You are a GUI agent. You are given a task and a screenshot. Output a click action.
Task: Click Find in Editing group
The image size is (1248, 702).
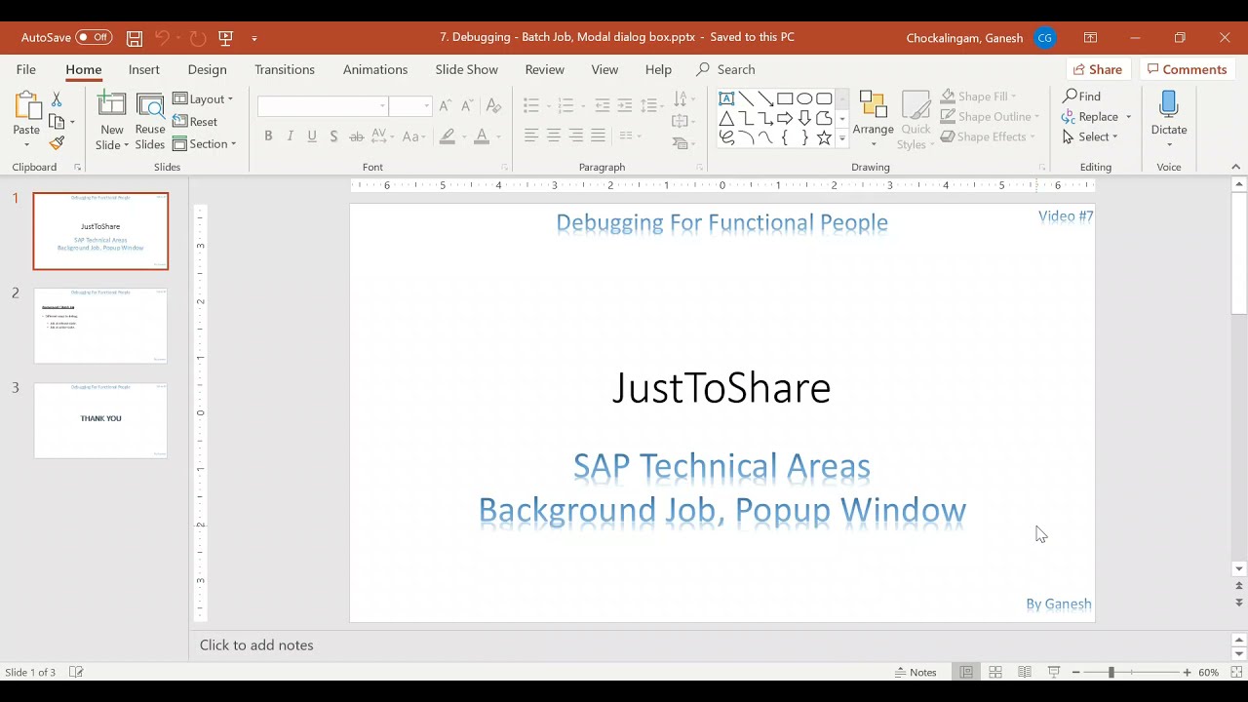click(x=1082, y=96)
